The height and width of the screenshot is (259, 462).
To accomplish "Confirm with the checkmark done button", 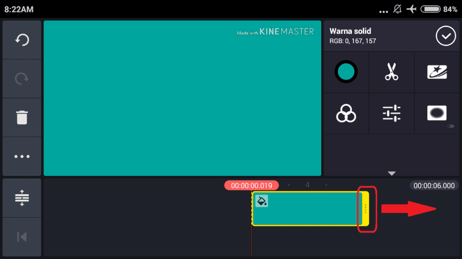I will pos(446,36).
